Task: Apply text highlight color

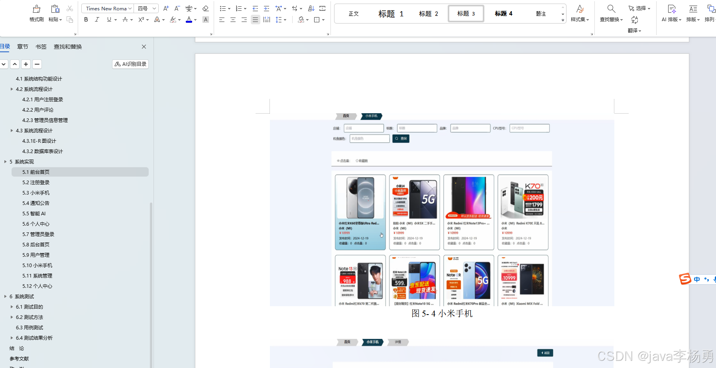Action: pos(173,20)
